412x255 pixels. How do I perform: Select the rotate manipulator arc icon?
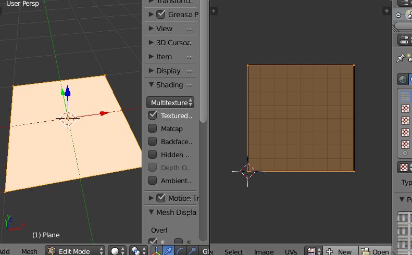tap(180, 251)
